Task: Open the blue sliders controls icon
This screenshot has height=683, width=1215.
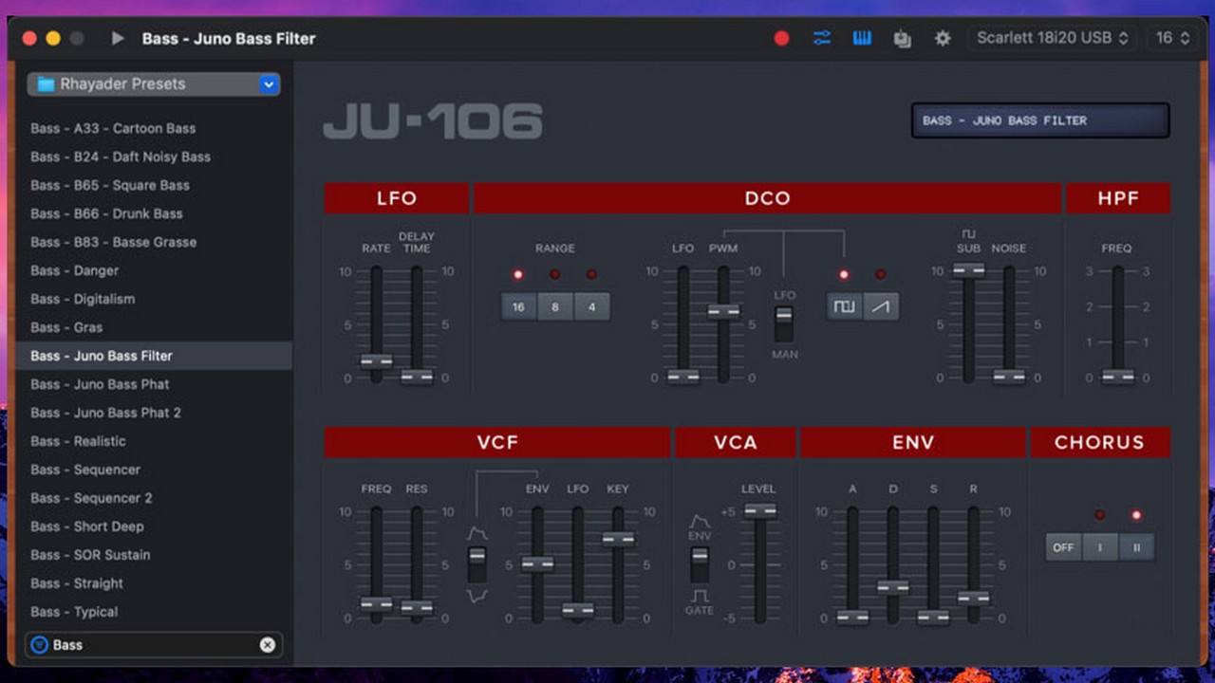Action: [822, 39]
